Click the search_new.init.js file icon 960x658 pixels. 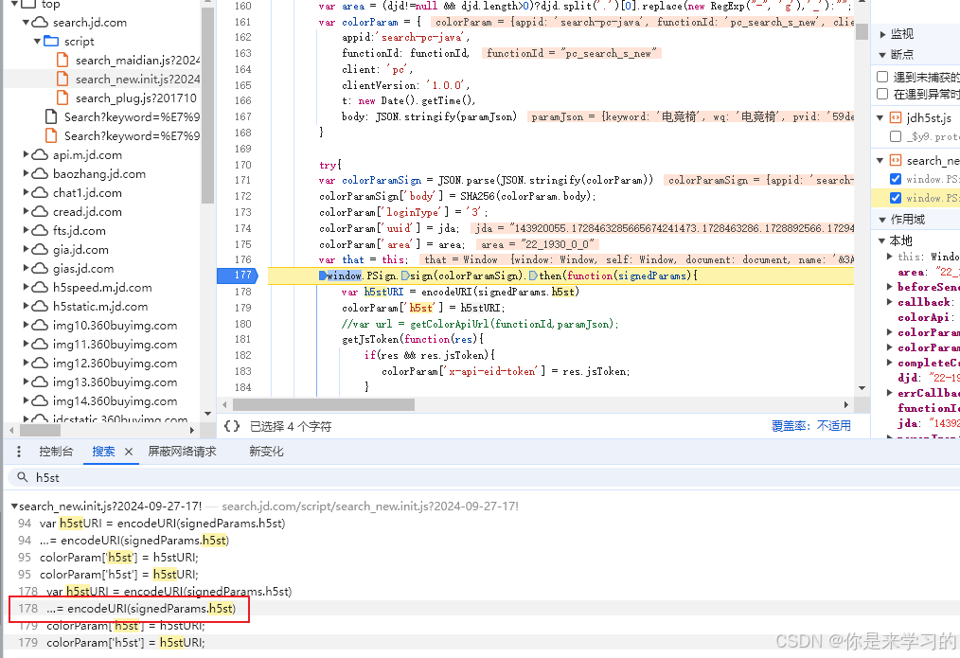[x=64, y=79]
